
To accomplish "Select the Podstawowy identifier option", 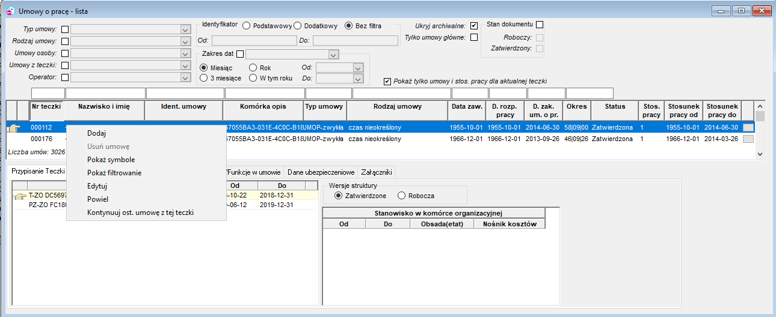I will (x=247, y=26).
